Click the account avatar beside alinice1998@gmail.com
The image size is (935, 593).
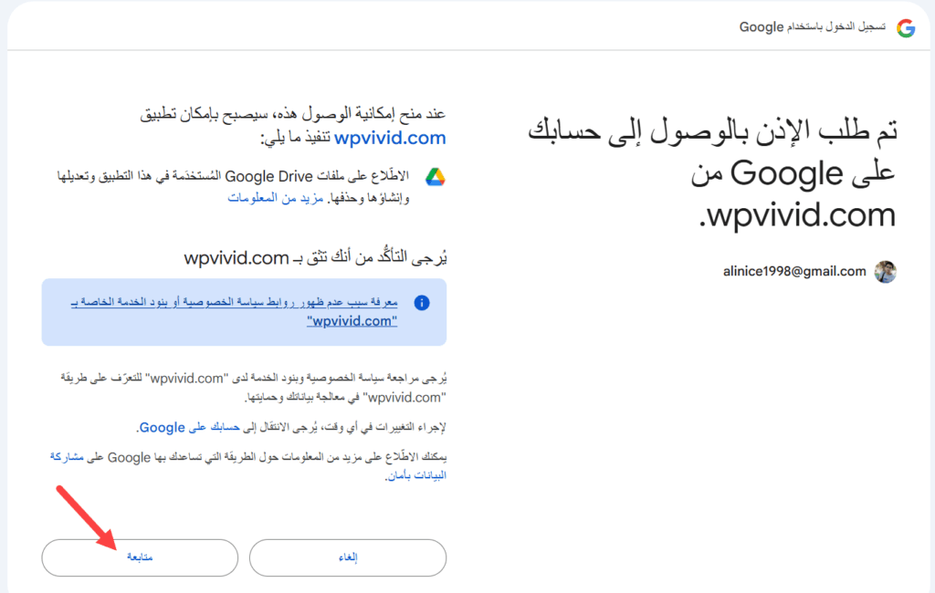886,272
